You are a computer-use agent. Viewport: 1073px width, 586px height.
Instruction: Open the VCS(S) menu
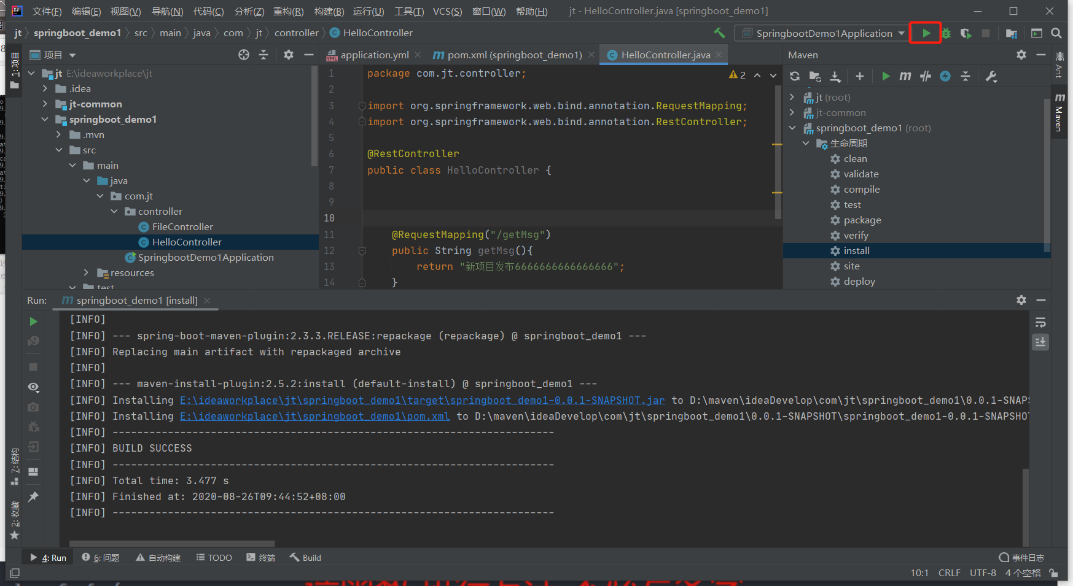click(x=447, y=11)
